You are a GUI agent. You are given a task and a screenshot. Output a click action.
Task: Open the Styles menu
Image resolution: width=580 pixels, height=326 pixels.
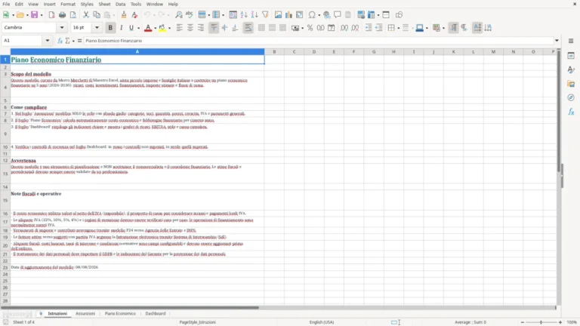(87, 4)
